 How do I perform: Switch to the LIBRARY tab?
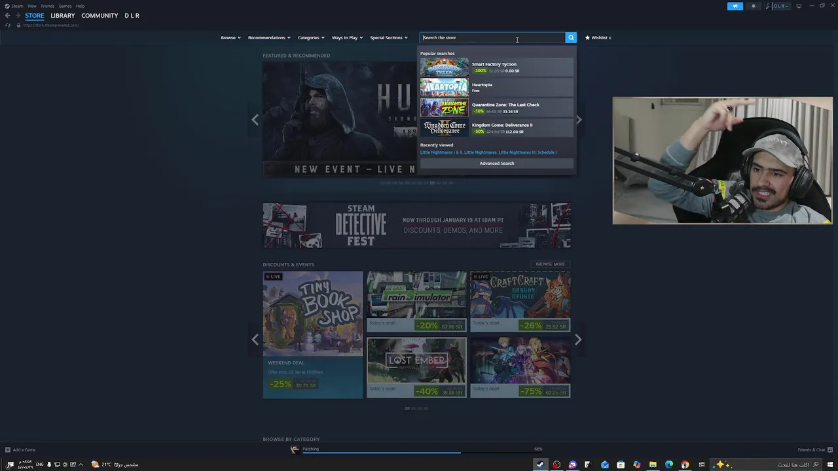[63, 16]
